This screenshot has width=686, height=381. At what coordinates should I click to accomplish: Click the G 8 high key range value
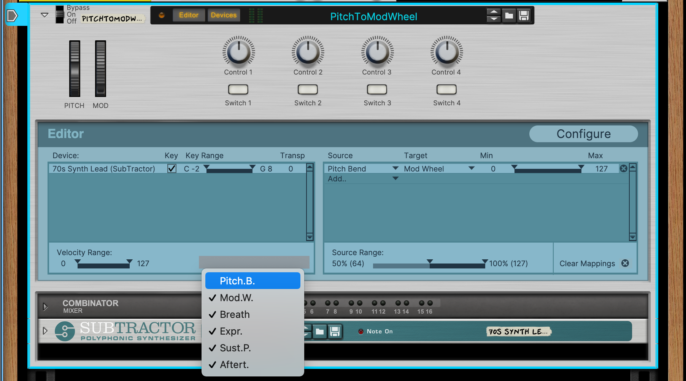266,169
